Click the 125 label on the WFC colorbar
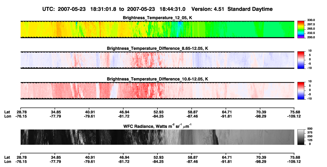Screen dimensions: 327x167 [310, 140]
